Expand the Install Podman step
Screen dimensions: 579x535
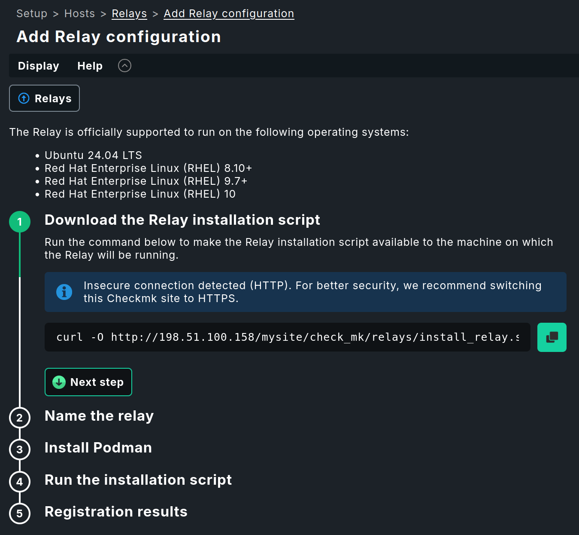pyautogui.click(x=98, y=448)
